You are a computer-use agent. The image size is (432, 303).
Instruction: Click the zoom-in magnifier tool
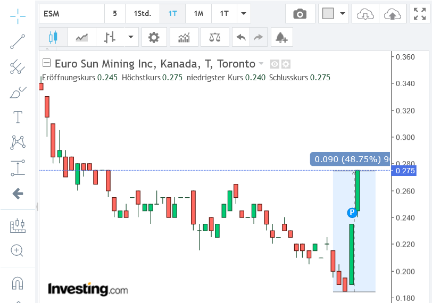(x=17, y=251)
